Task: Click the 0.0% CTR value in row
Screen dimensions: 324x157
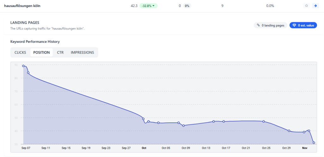Action: pos(270,6)
